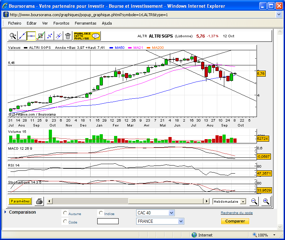Open the Ajuda menu
Screen dimensions: 285x240
[x=107, y=23]
